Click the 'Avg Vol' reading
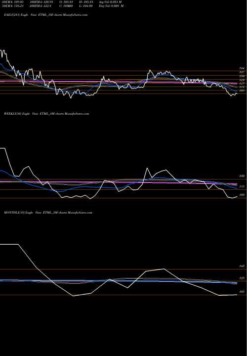Viewport: 247px width, 356px height. 110,2
